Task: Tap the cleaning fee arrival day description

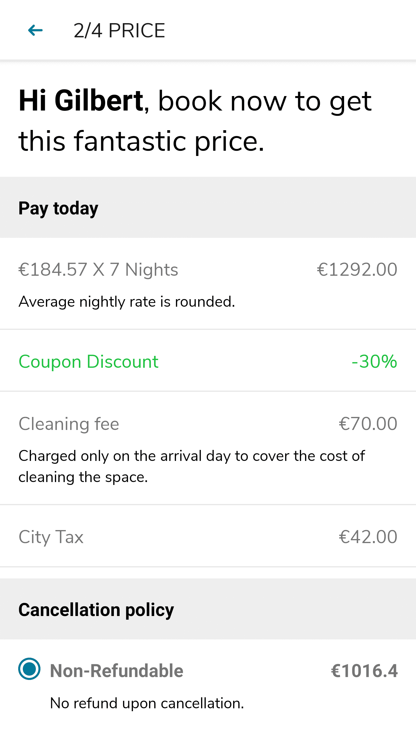Action: pos(191,466)
